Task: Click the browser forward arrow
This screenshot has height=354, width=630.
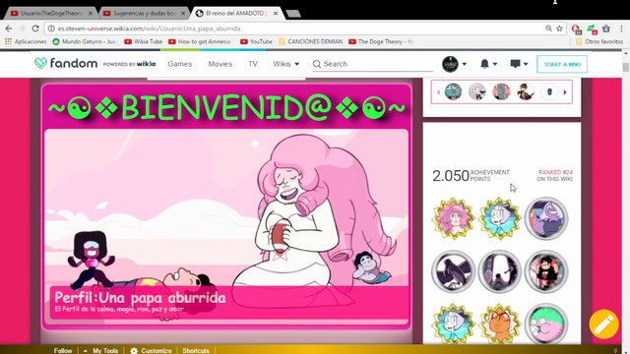Action: [22, 29]
